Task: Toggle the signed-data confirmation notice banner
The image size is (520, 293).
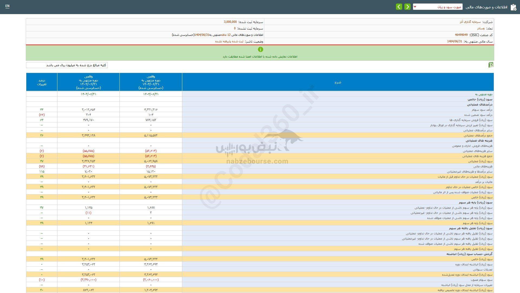Action: [260, 53]
